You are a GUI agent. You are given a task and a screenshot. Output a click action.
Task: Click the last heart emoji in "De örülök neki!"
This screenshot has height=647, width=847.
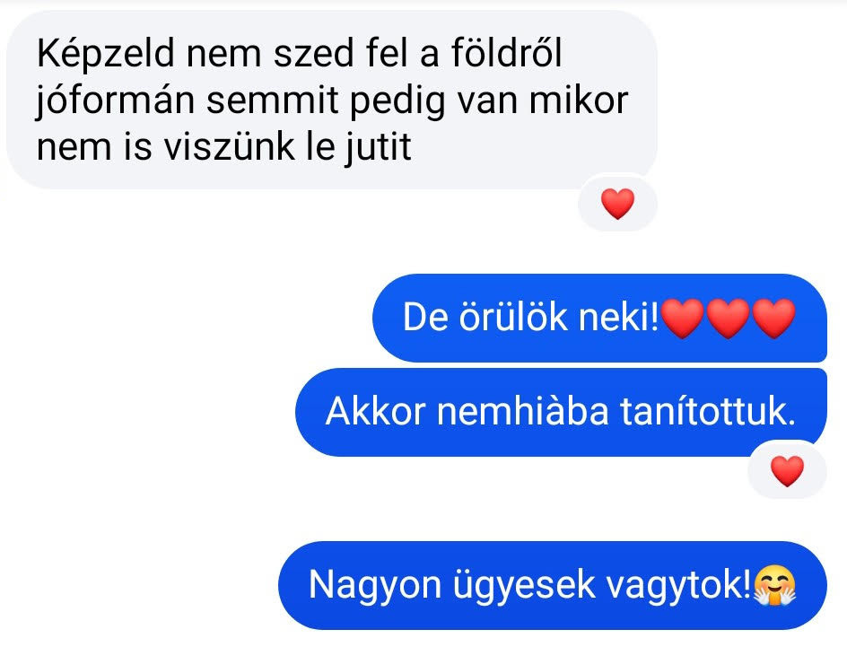point(773,318)
